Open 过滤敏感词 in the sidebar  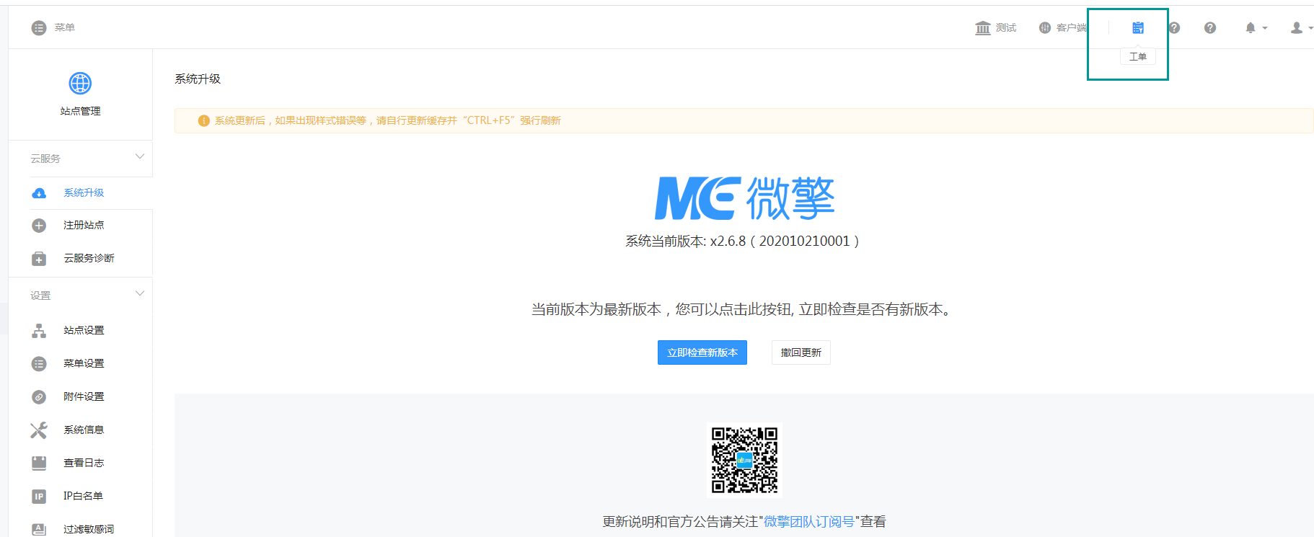pyautogui.click(x=89, y=530)
